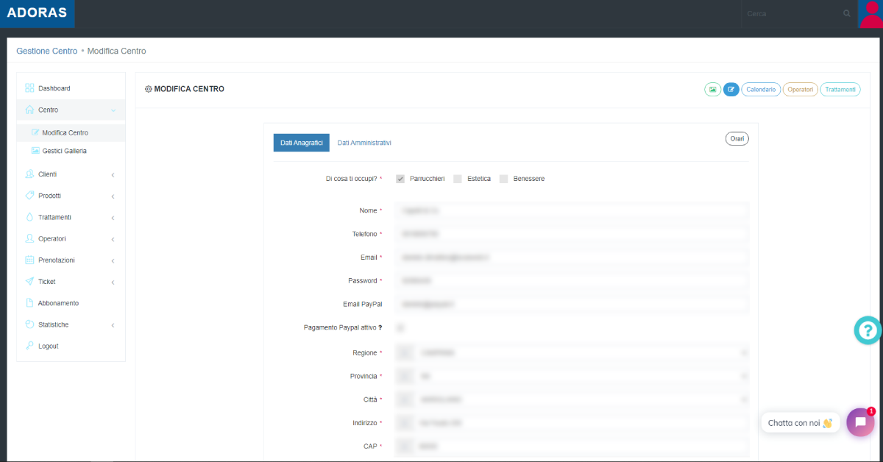
Task: Open the user avatar menu
Action: point(870,14)
